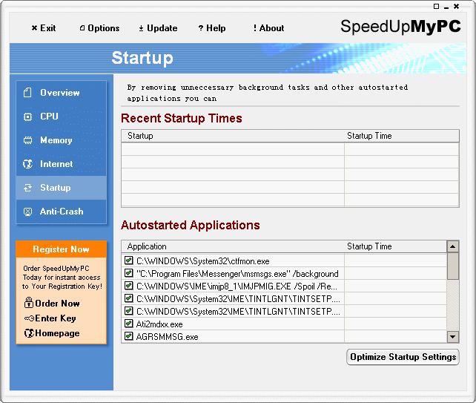Click the Anti-Crash monitor icon
This screenshot has height=403, width=476.
(27, 212)
